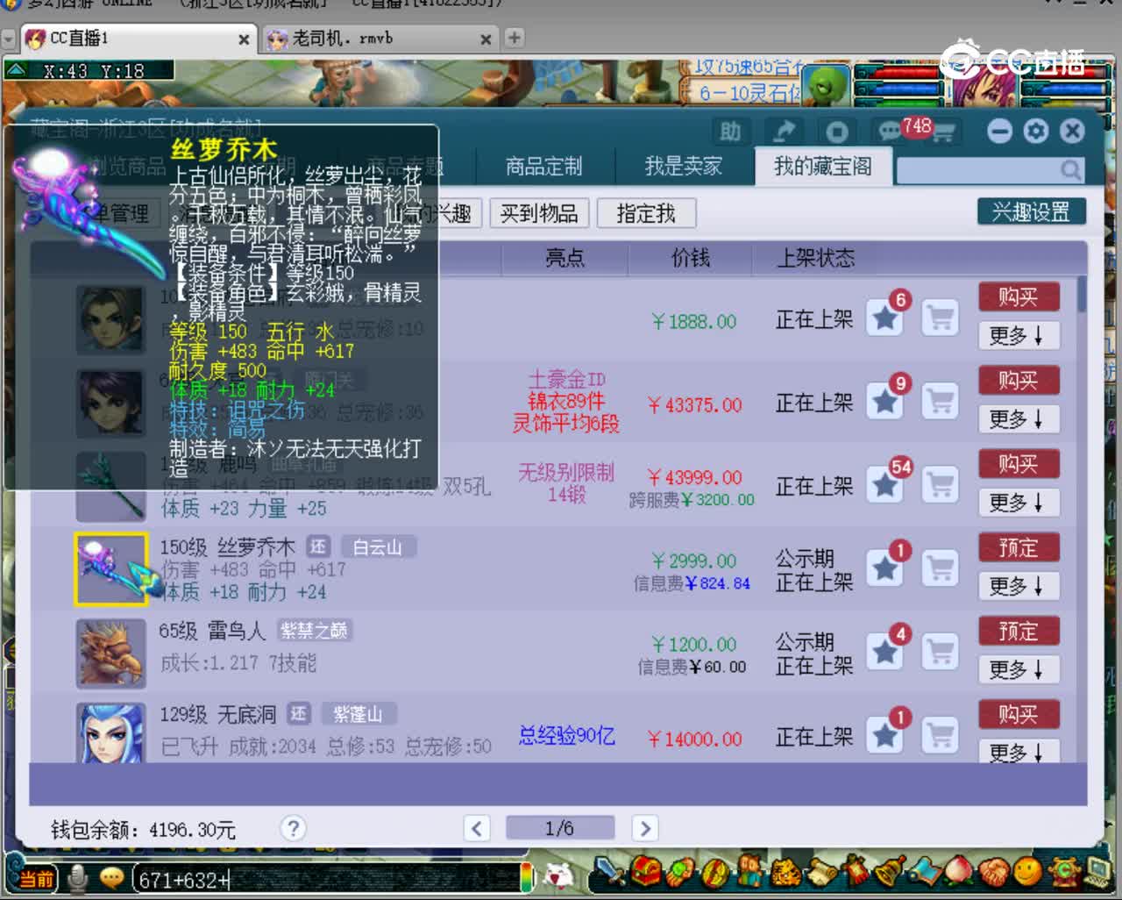Click the white pet face icon
1122x900 pixels.
point(558,876)
